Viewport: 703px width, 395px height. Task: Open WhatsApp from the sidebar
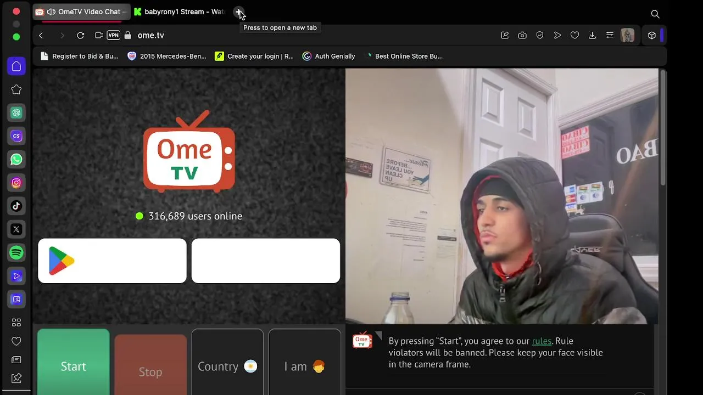pyautogui.click(x=16, y=159)
